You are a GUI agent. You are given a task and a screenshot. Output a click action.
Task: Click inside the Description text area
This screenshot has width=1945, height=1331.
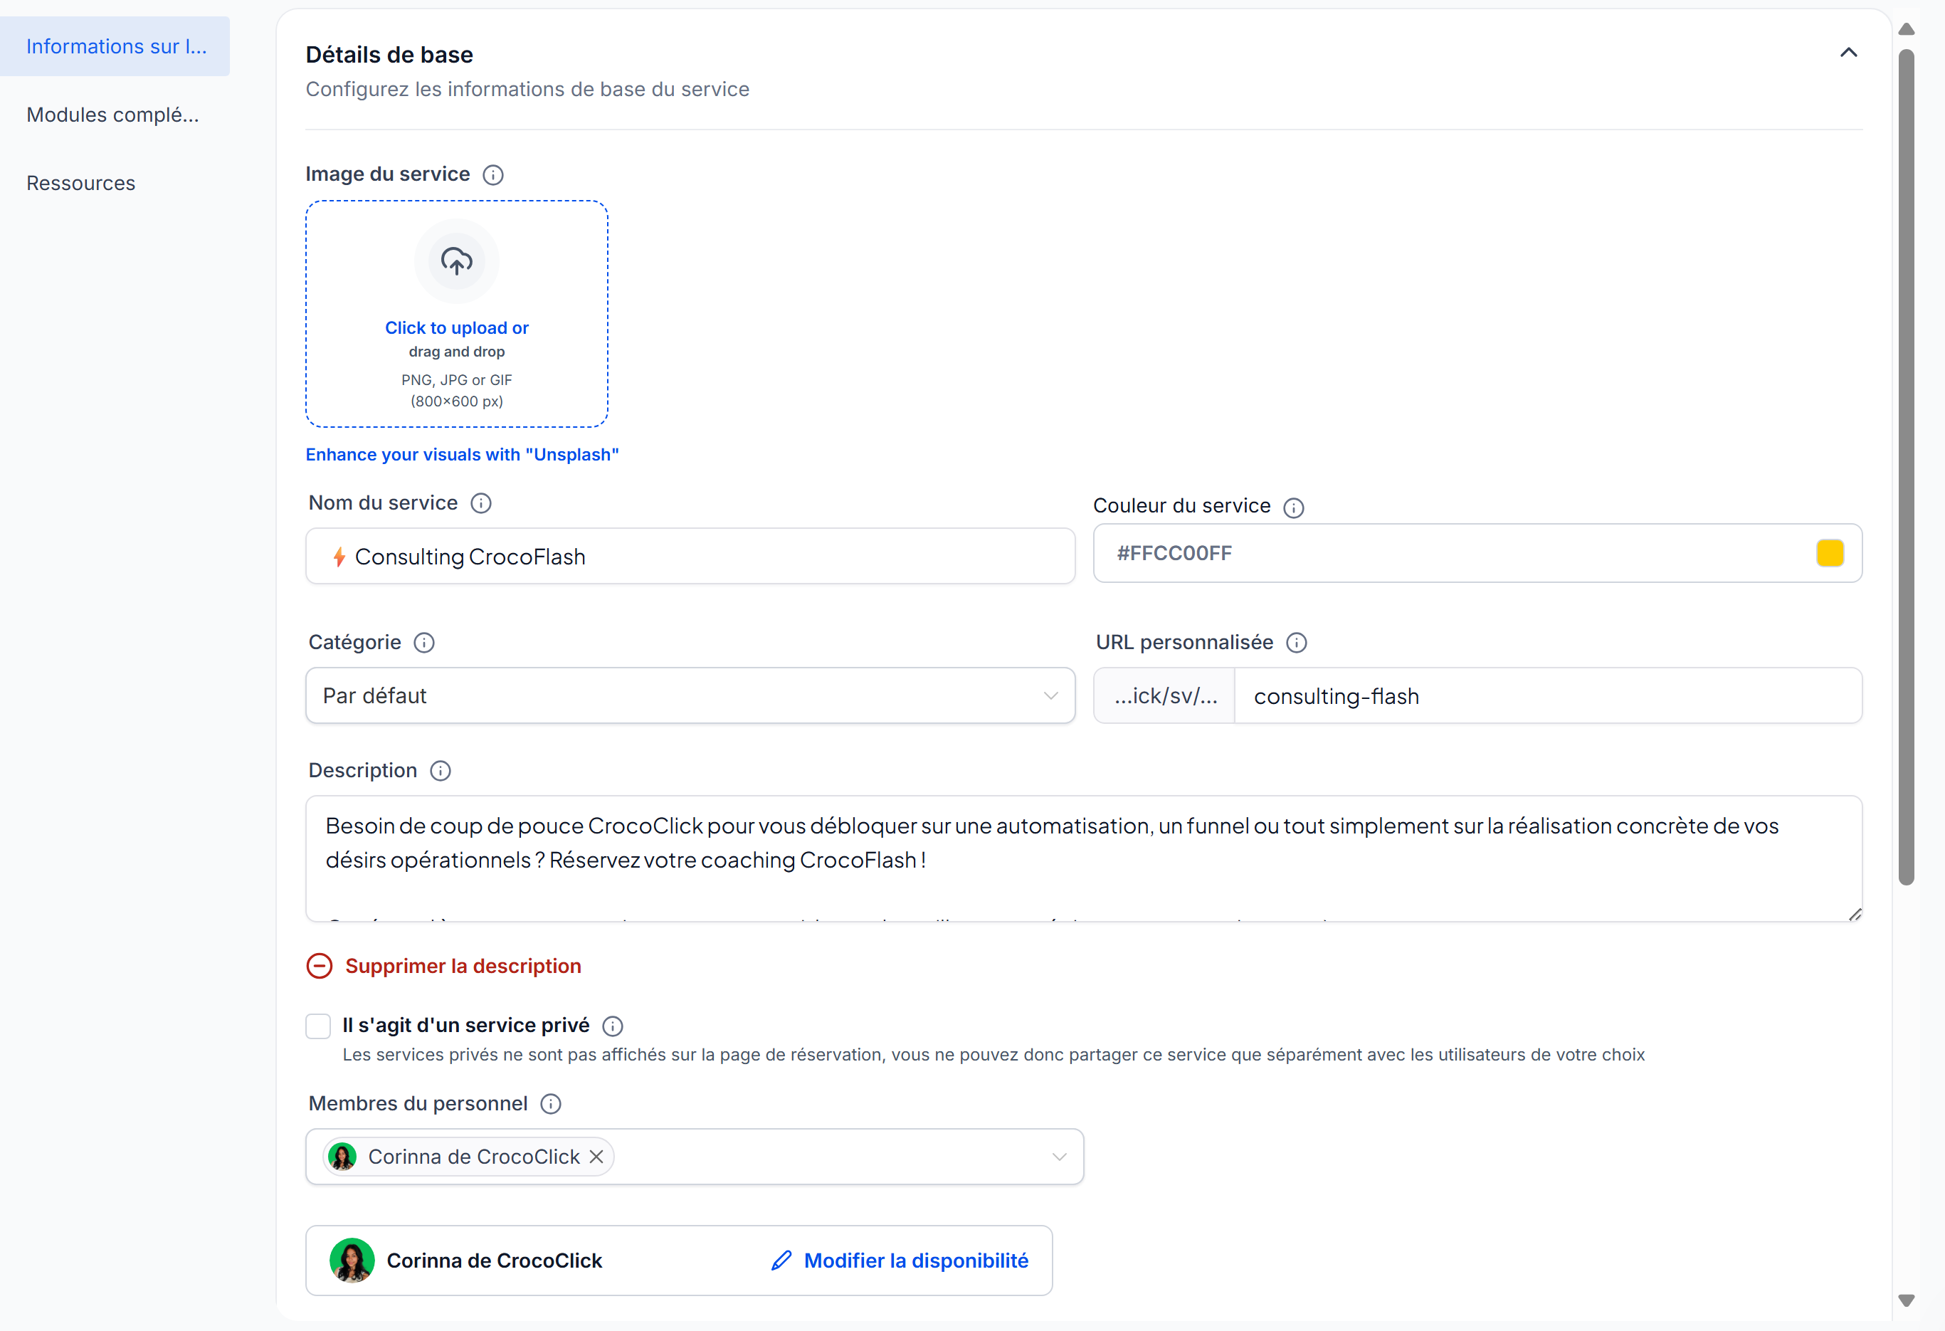(x=1084, y=859)
